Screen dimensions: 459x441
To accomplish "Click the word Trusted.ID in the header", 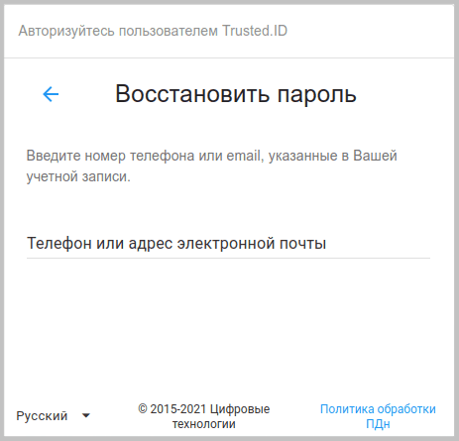I will [255, 31].
